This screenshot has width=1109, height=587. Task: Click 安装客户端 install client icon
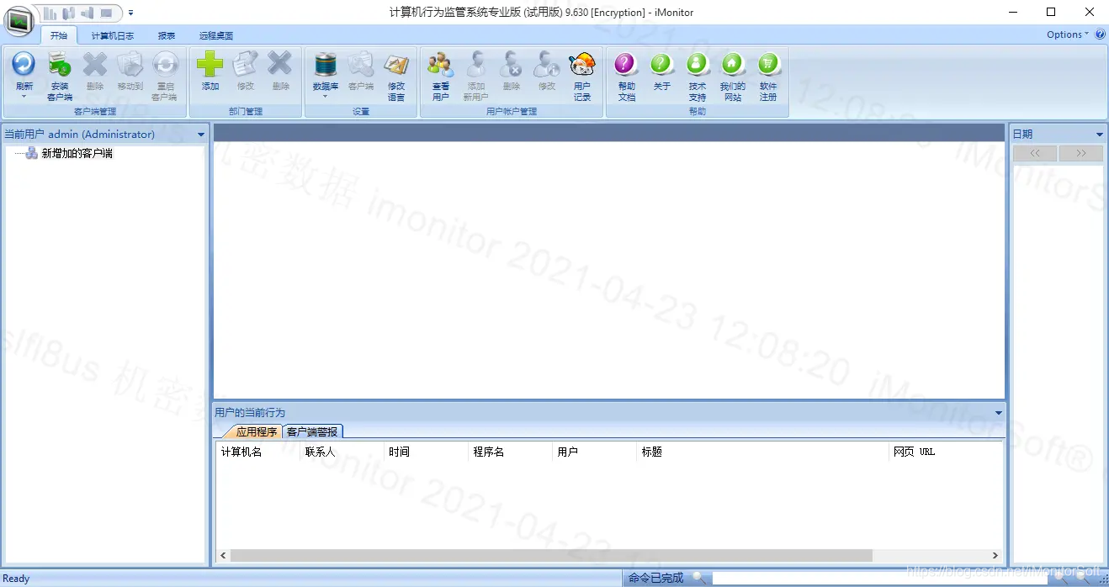[x=59, y=65]
